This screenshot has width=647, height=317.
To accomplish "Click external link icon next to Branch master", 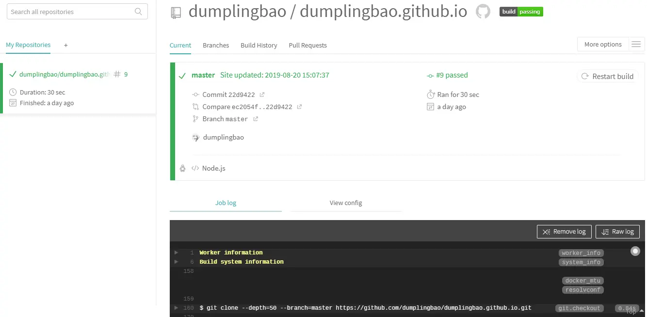I will click(256, 119).
